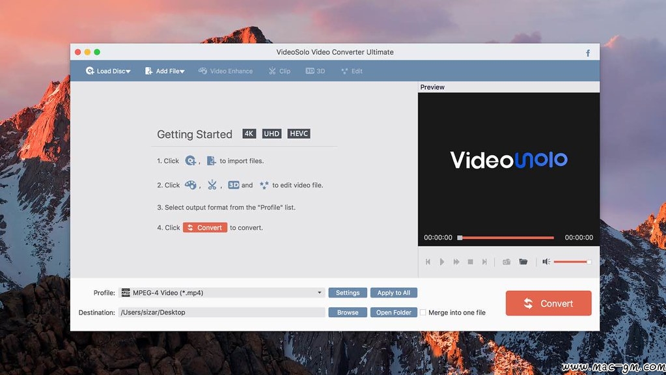Click the window title 'VideoSolo Video Converter Ultimate'
The width and height of the screenshot is (666, 375).
tap(335, 52)
